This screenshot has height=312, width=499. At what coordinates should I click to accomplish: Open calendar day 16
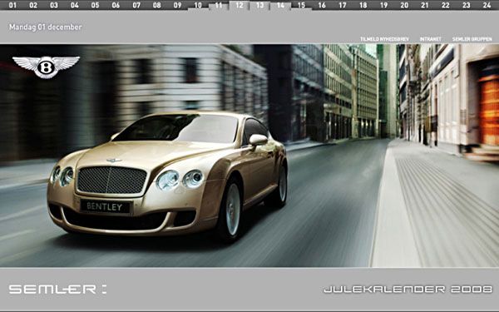coord(322,5)
